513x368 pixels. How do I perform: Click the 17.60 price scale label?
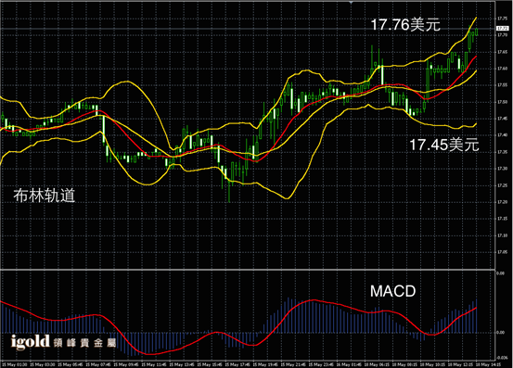click(x=502, y=69)
